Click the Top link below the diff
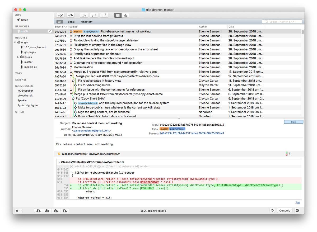Screen dimensions: 317x232 tap(298, 203)
